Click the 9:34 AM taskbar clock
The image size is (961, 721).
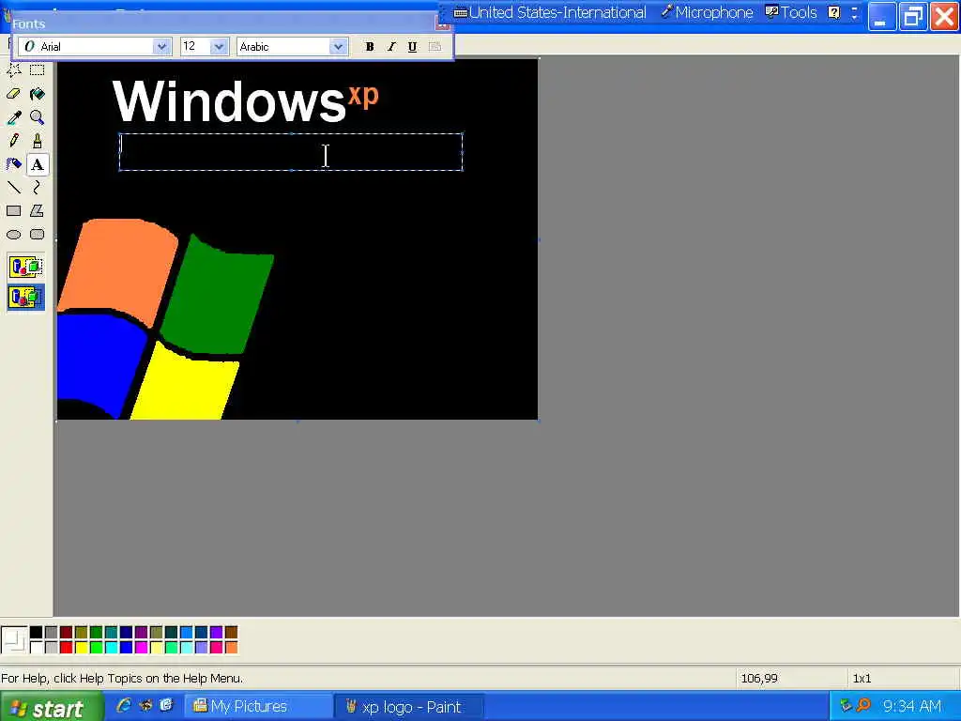coord(912,706)
